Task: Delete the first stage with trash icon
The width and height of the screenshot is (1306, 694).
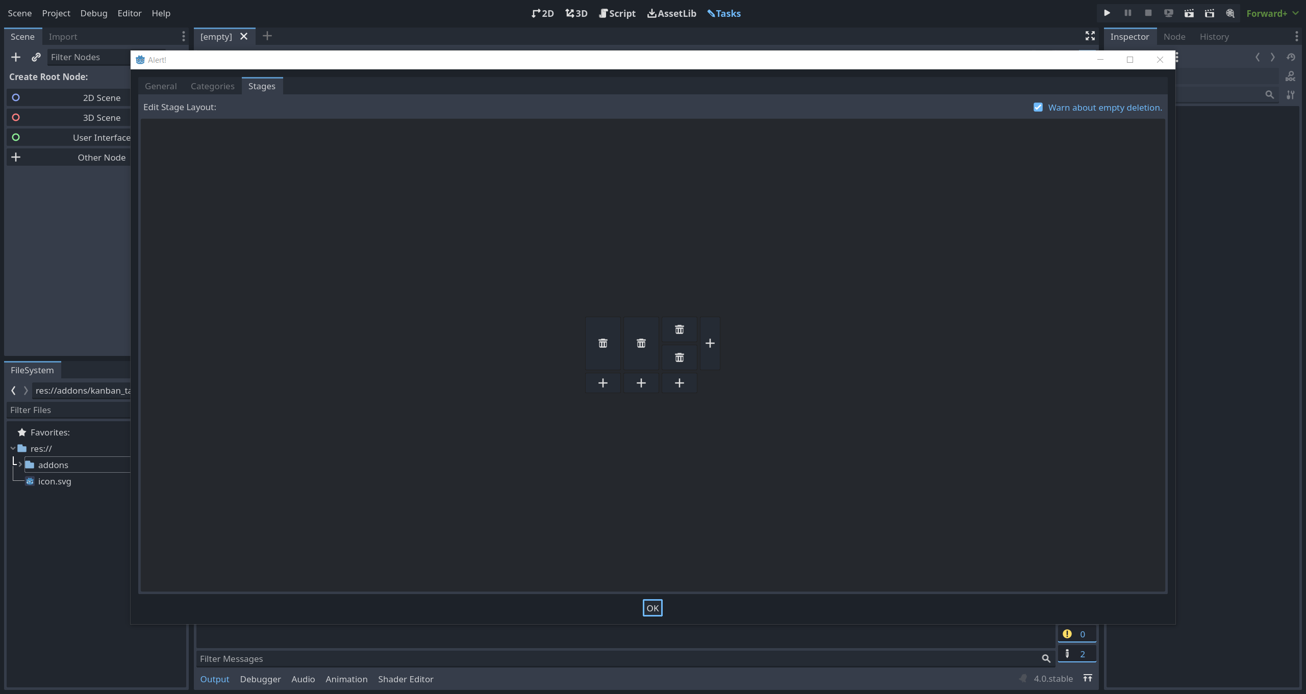Action: [602, 343]
